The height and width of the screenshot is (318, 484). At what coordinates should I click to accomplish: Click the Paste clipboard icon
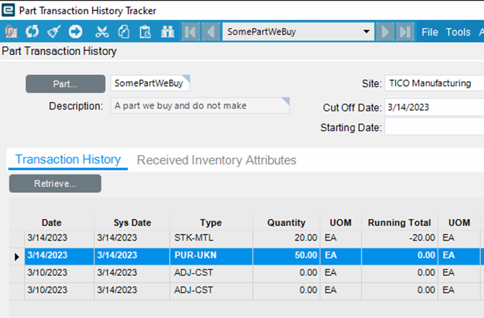[145, 32]
